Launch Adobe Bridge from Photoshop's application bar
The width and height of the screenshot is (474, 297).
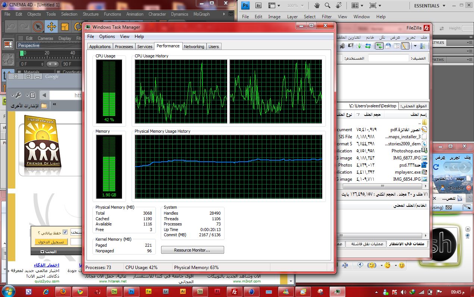pos(258,6)
